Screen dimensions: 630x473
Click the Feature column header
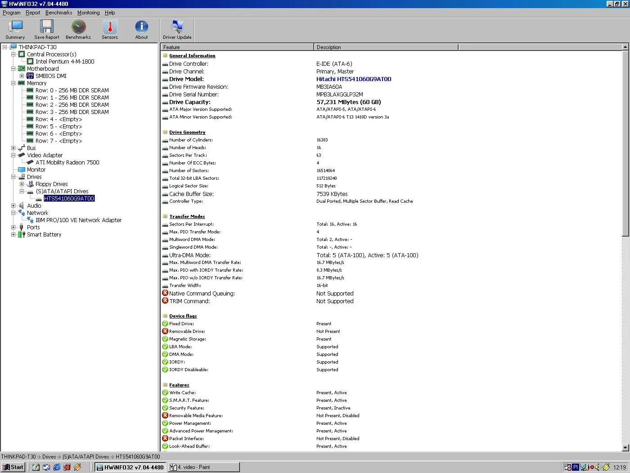[237, 47]
